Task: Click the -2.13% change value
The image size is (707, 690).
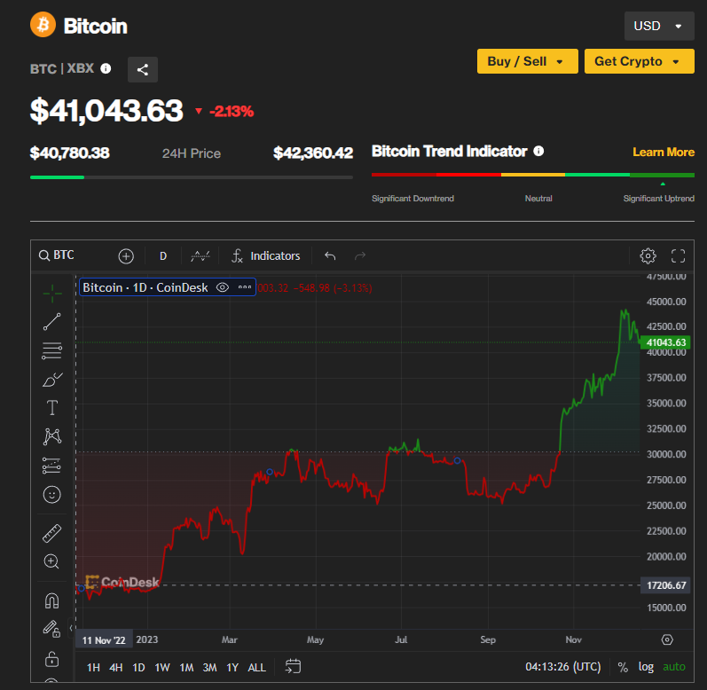Action: coord(232,112)
